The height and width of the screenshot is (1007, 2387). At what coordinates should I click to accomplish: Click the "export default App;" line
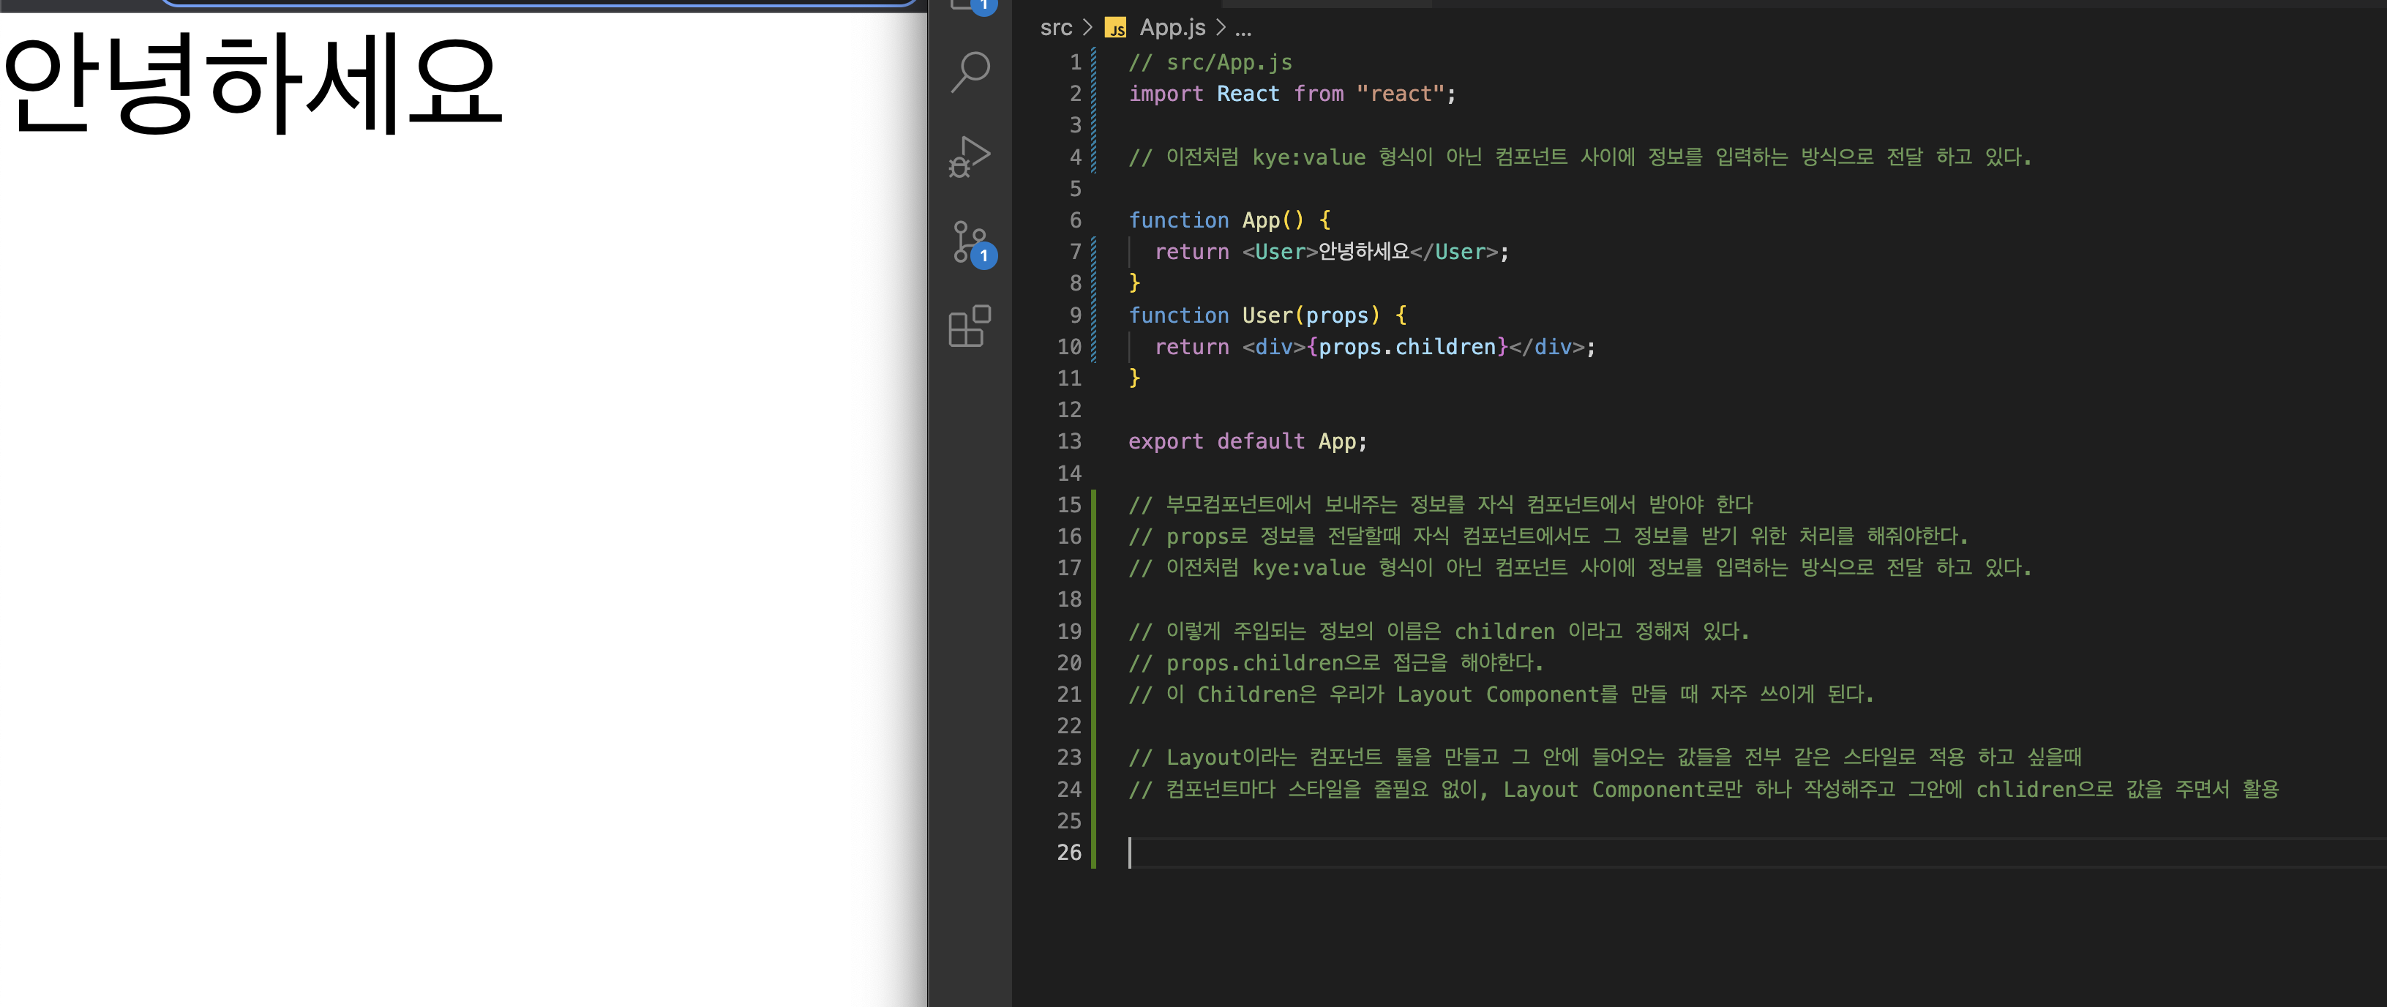tap(1246, 441)
